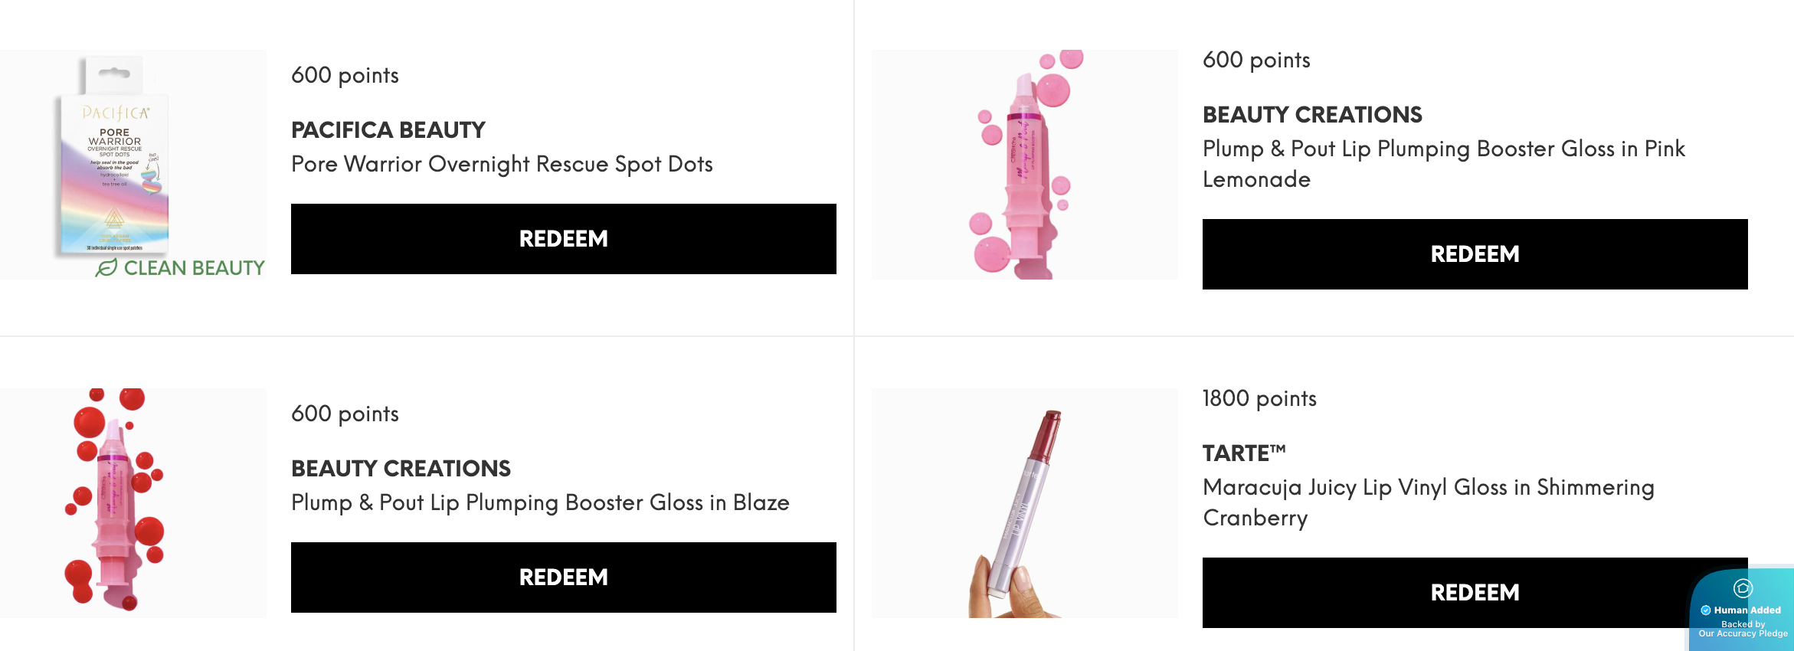The height and width of the screenshot is (651, 1794).
Task: Click the Our Accuracy Pledge text
Action: [1743, 633]
